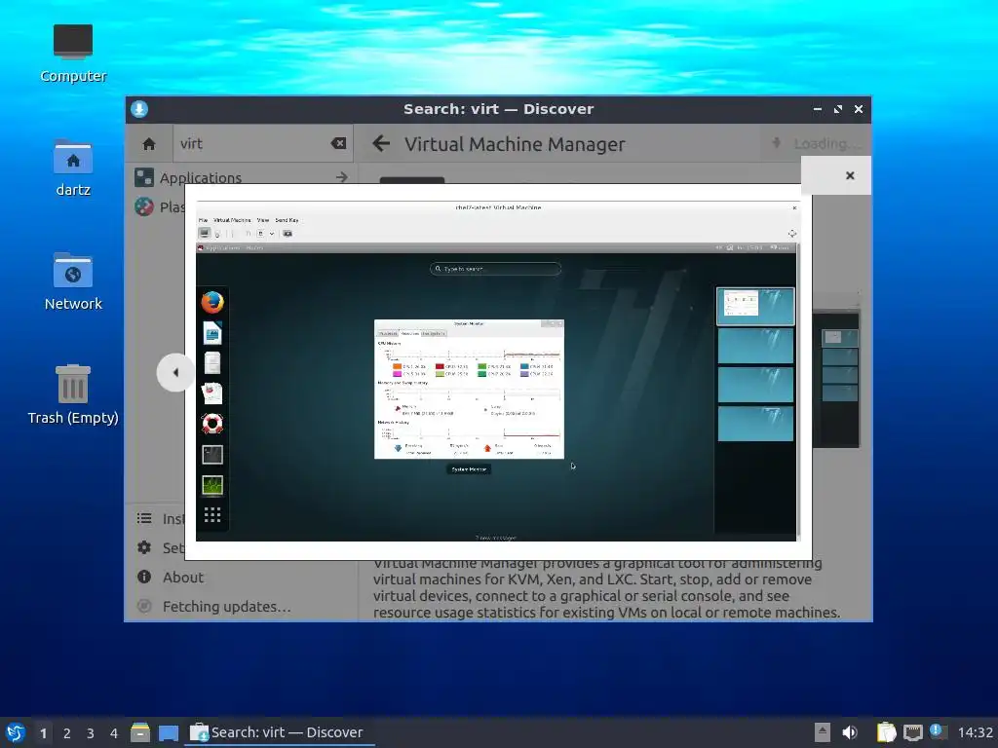
Task: Close the screenshot preview overlay
Action: click(850, 175)
